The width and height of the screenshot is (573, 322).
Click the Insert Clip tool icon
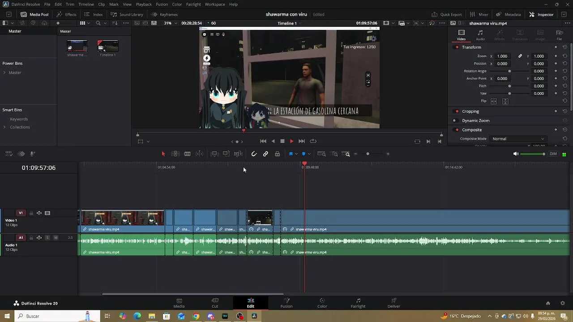click(x=214, y=154)
